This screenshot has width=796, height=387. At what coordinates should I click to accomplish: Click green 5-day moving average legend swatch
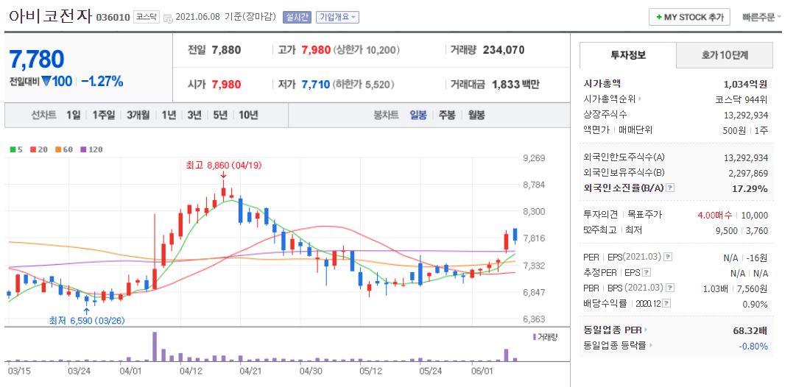coord(13,149)
